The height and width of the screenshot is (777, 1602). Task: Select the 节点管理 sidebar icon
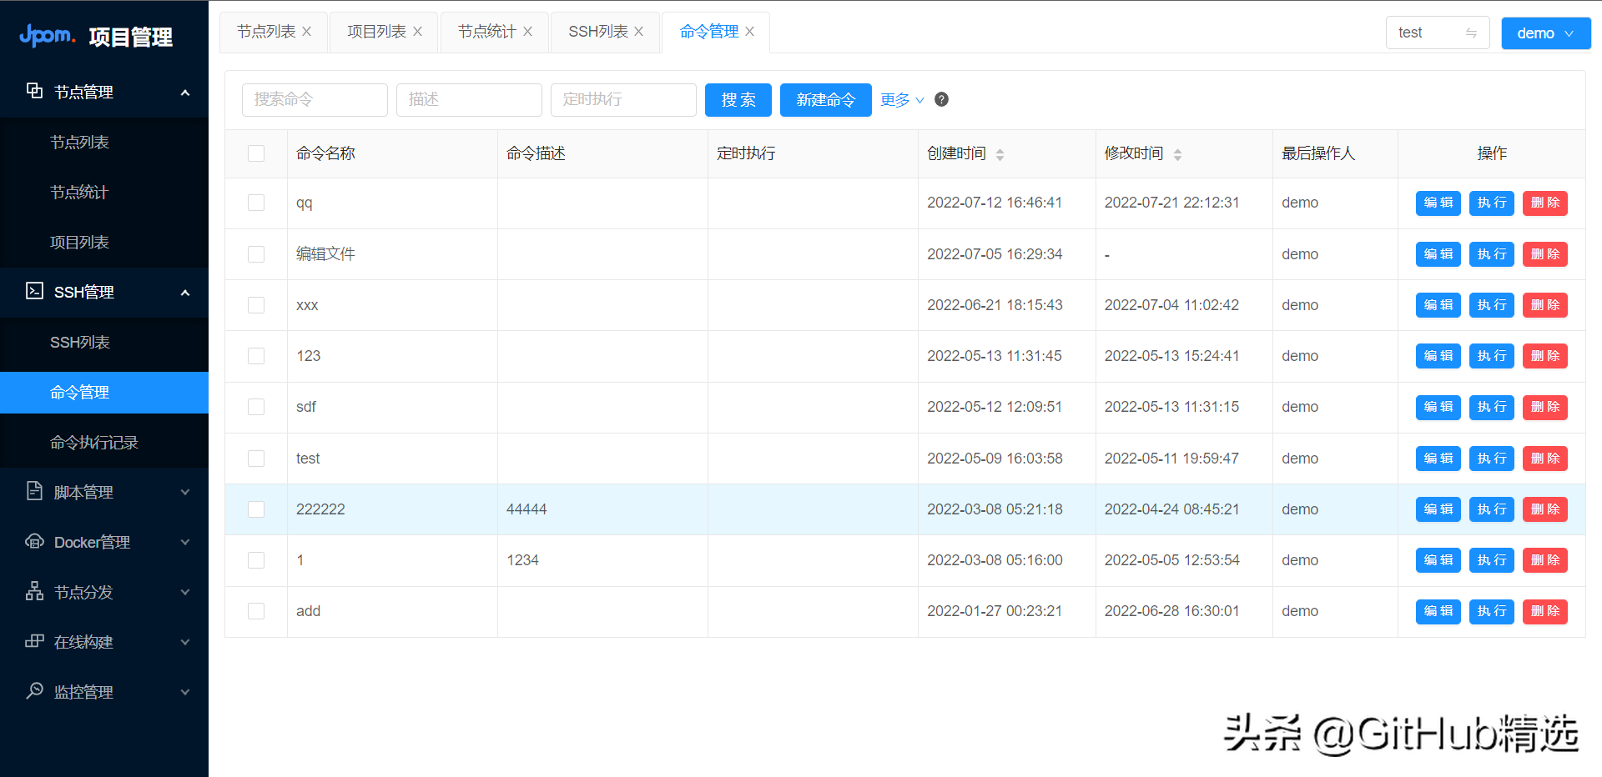pyautogui.click(x=34, y=92)
